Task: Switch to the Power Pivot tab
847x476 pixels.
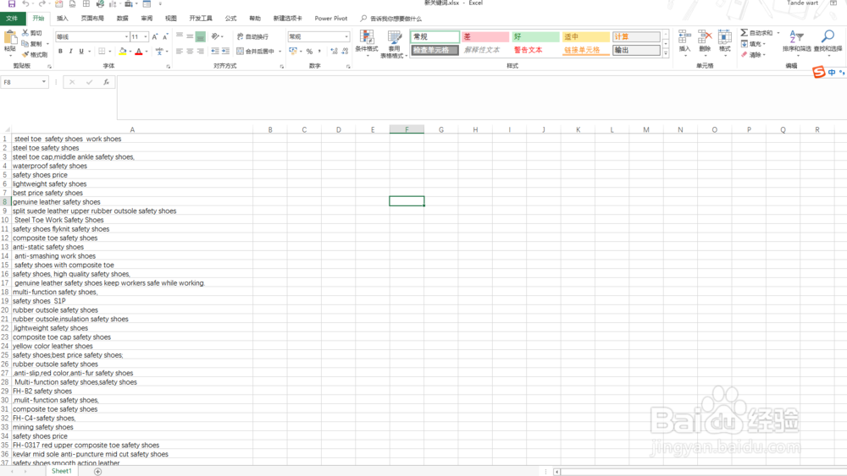Action: (x=330, y=19)
